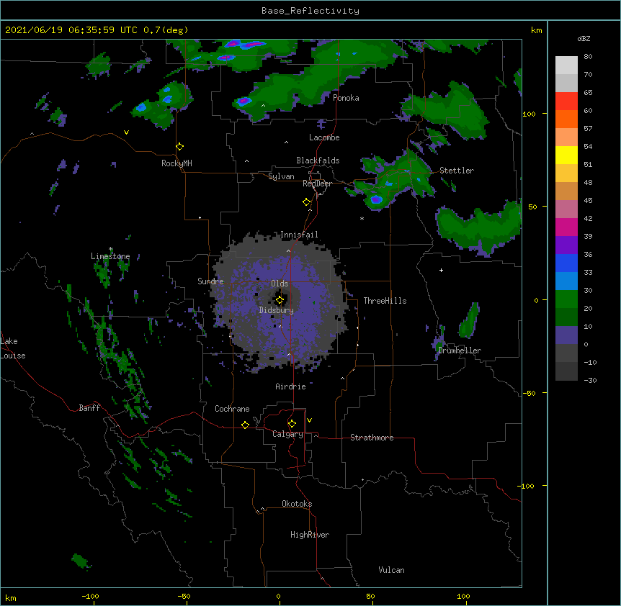The width and height of the screenshot is (621, 606).
Task: Select the yellow diamond marker above Calgary label
Action: [292, 424]
